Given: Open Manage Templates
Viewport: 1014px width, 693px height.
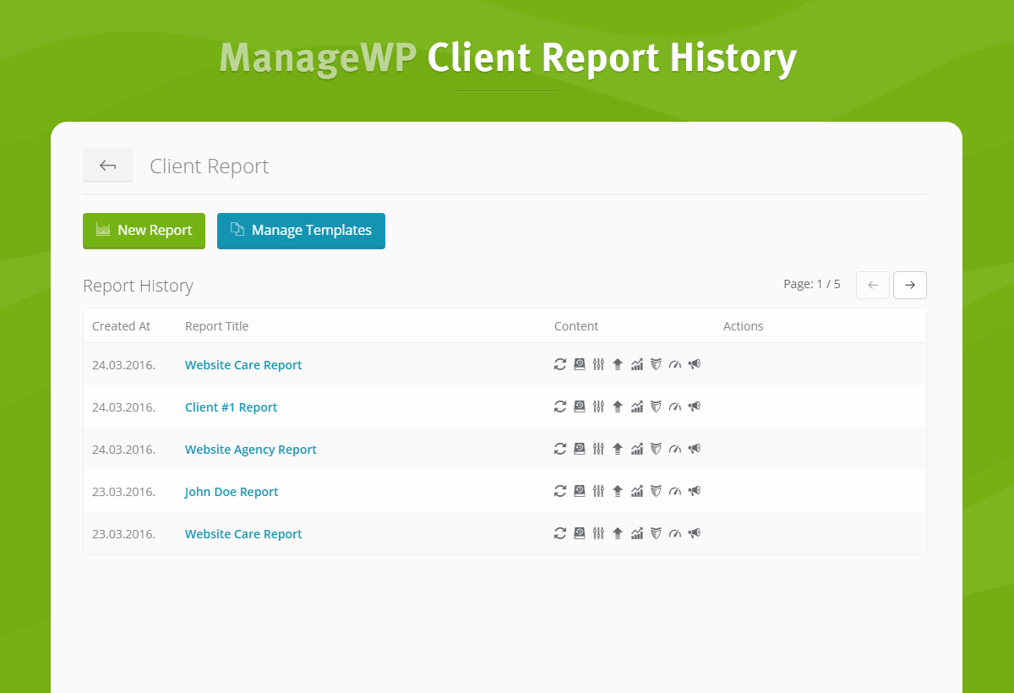Looking at the screenshot, I should pyautogui.click(x=301, y=231).
